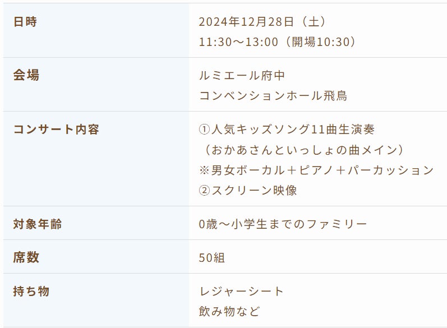The image size is (447, 328).
Task: Click the ②スクリーン映像 line
Action: click(x=248, y=190)
